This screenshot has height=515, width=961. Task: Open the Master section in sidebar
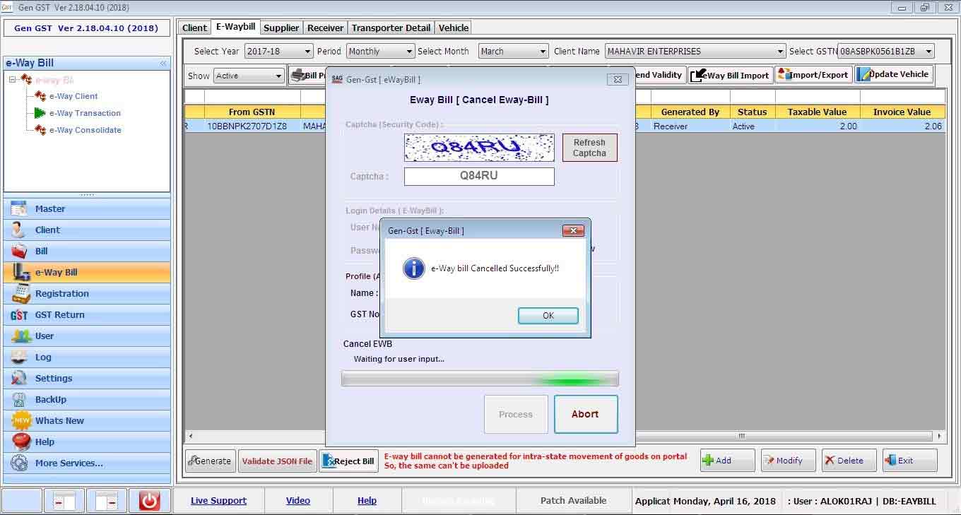[49, 209]
